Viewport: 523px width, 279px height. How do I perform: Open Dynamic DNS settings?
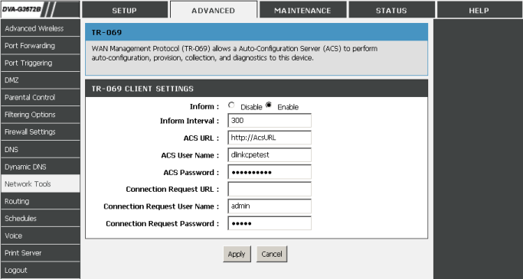tap(41, 167)
